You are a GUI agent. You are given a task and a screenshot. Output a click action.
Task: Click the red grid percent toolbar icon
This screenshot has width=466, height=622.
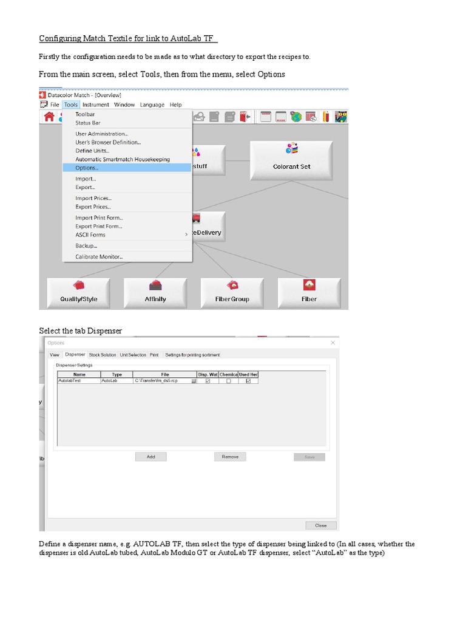click(x=311, y=117)
